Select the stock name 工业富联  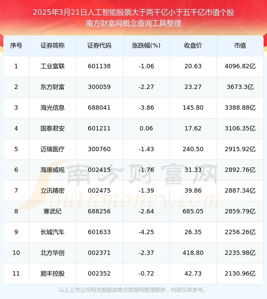tap(52, 66)
